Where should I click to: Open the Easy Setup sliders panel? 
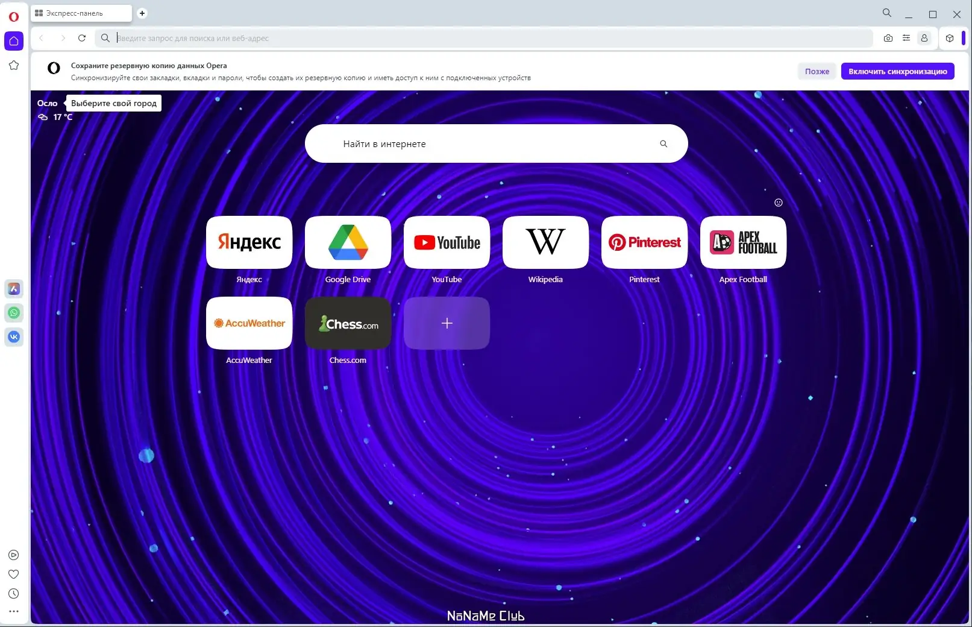[x=906, y=38]
